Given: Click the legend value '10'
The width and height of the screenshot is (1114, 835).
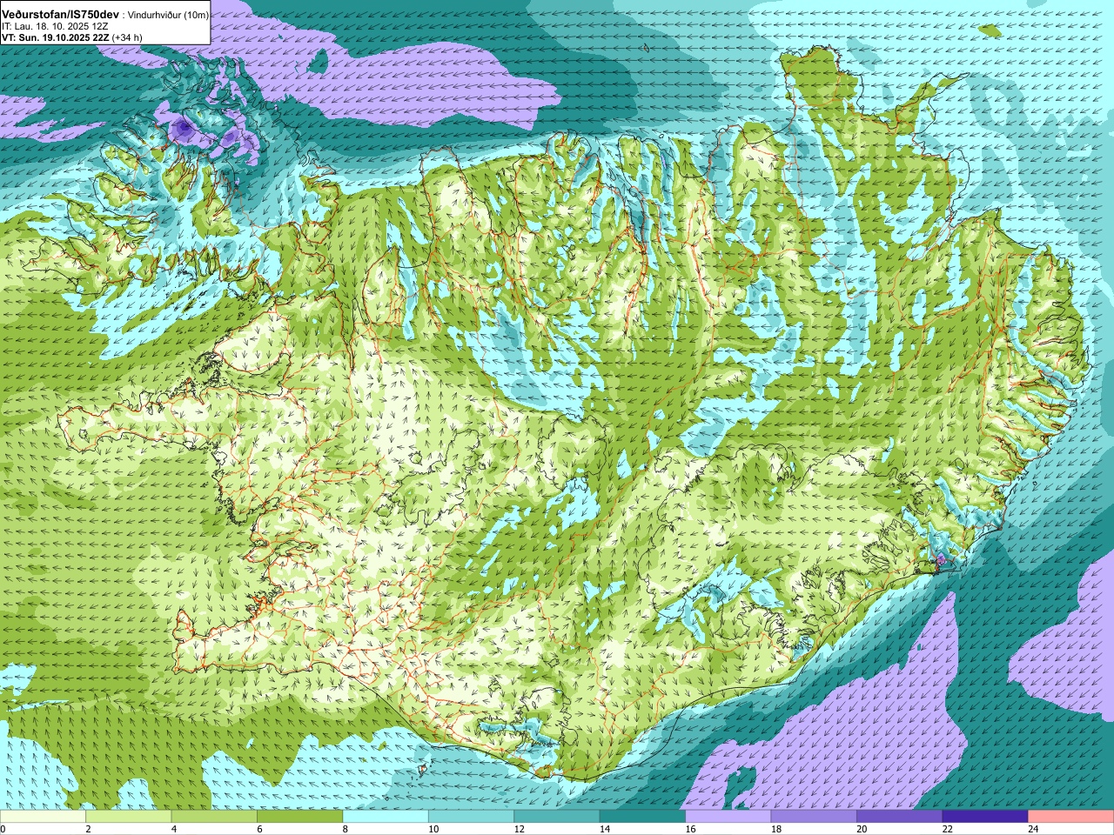Looking at the screenshot, I should [x=433, y=829].
